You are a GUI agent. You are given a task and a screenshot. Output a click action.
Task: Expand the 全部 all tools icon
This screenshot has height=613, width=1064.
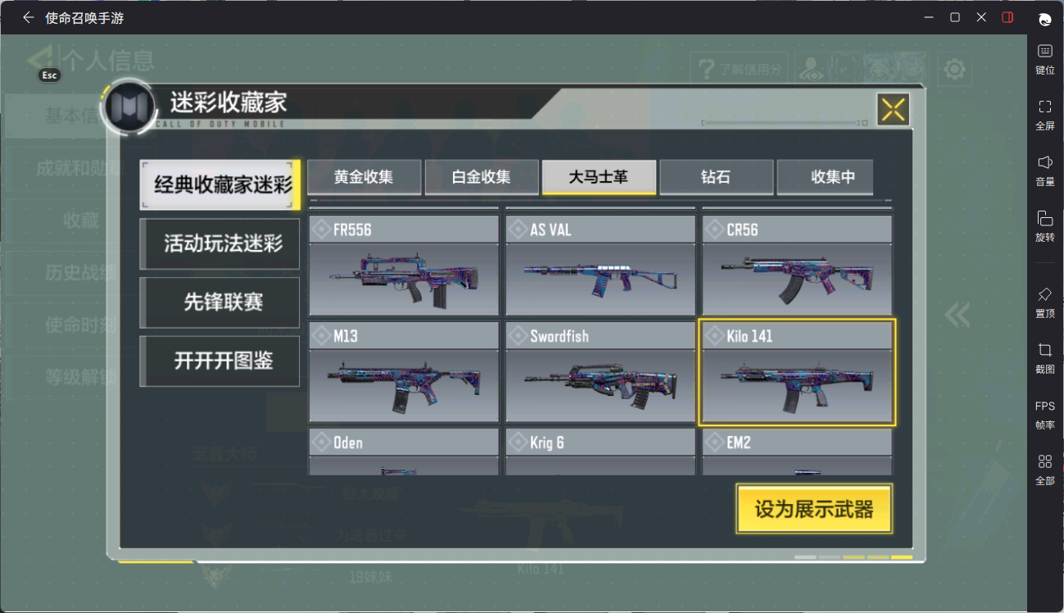pyautogui.click(x=1044, y=470)
